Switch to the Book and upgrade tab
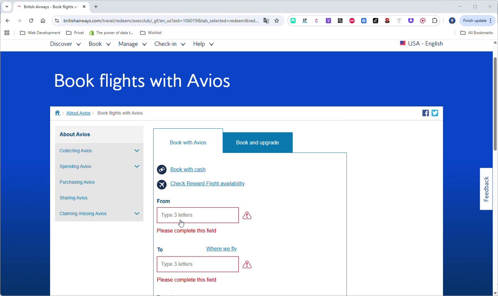The width and height of the screenshot is (498, 296). click(258, 143)
